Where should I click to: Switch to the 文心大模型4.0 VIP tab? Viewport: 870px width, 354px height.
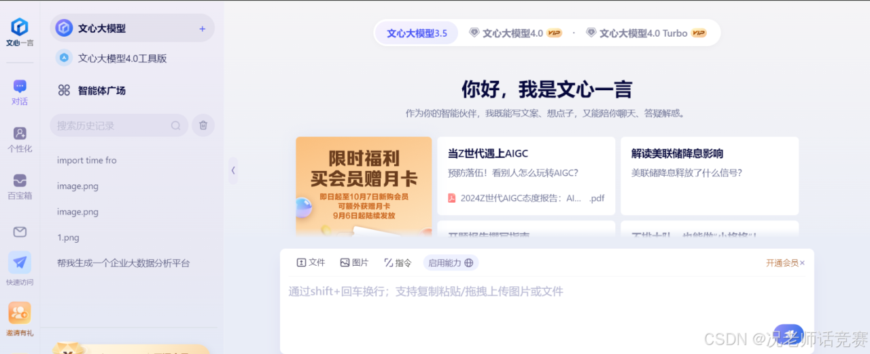coord(516,33)
